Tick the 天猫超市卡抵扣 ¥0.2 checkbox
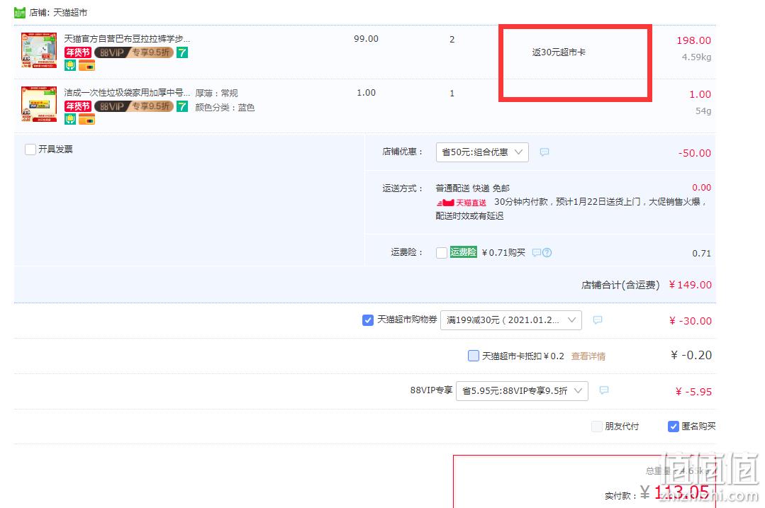765x508 pixels. pyautogui.click(x=473, y=356)
